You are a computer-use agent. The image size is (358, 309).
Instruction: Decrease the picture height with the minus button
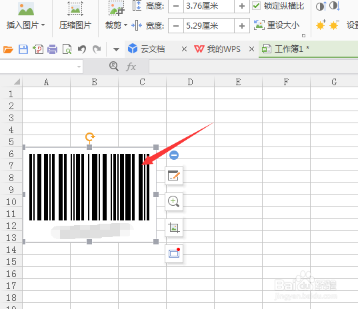click(x=176, y=6)
